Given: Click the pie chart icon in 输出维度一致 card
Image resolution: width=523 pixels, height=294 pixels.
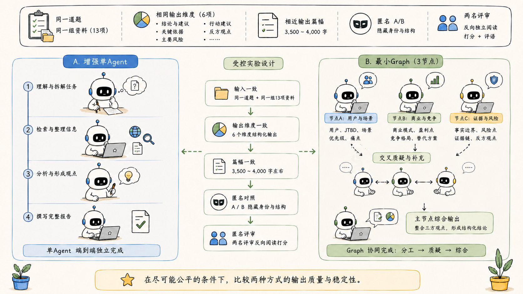Looking at the screenshot, I should (219, 129).
